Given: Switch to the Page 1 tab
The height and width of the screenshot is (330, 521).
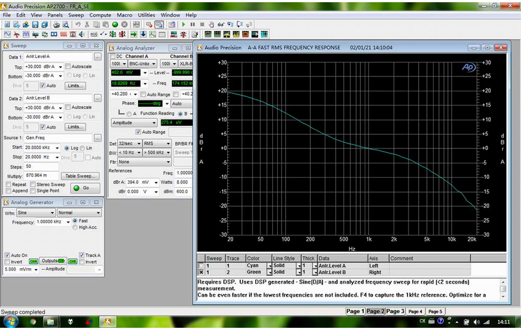Looking at the screenshot, I should click(x=355, y=311).
